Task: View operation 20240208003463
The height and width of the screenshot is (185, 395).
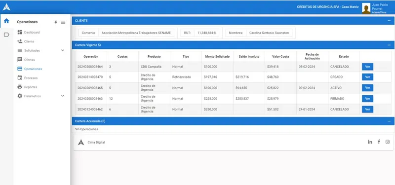Action: (367, 99)
